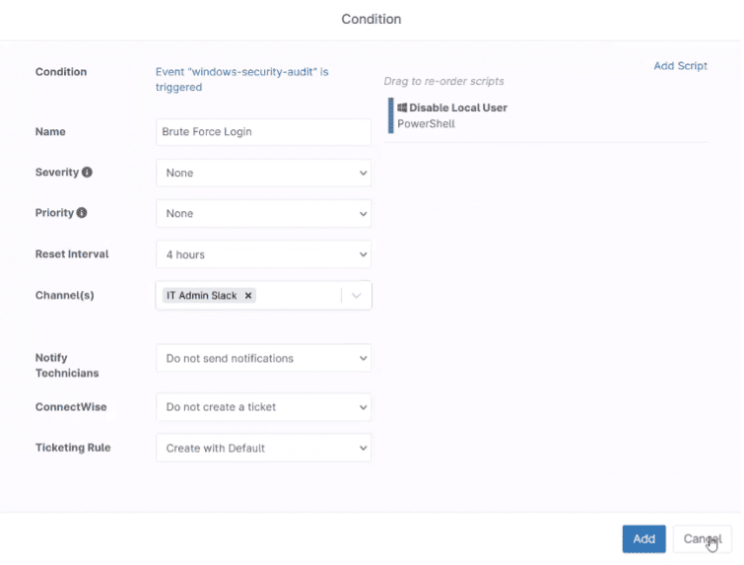This screenshot has width=744, height=565.
Task: Grab the blue drag handle of the script
Action: [x=391, y=115]
